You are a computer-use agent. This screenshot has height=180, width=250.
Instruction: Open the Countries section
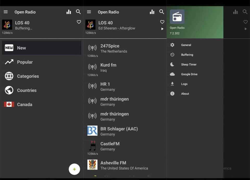pos(42,90)
